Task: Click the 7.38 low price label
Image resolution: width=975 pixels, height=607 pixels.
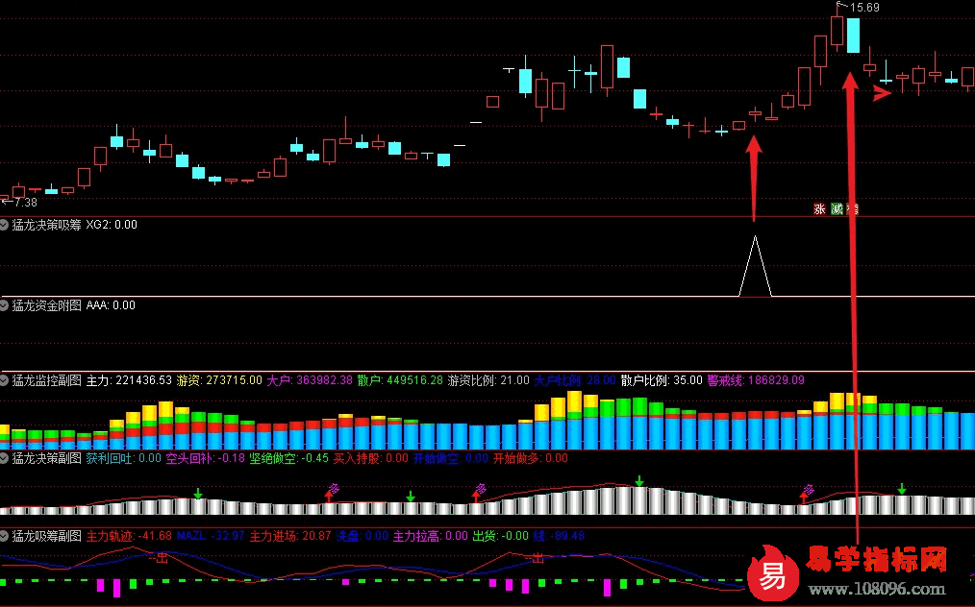Action: click(24, 203)
